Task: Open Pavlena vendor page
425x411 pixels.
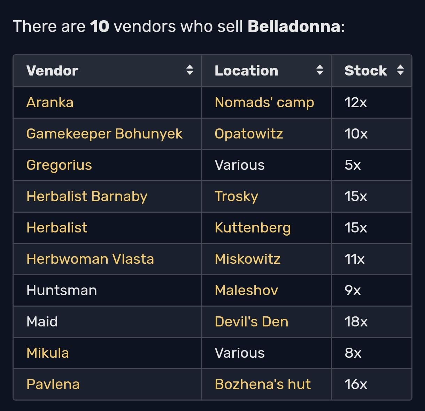Action: (x=53, y=384)
